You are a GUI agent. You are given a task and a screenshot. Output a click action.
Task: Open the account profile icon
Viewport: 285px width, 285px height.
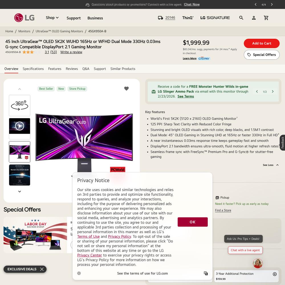click(x=254, y=18)
